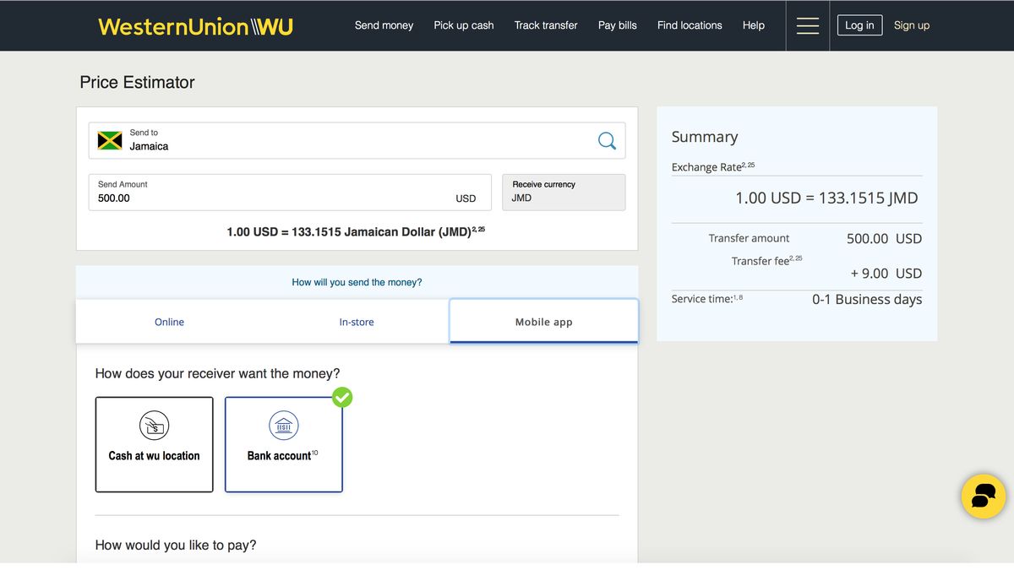The image size is (1014, 570).
Task: Open the hamburger menu icon
Action: coord(808,26)
